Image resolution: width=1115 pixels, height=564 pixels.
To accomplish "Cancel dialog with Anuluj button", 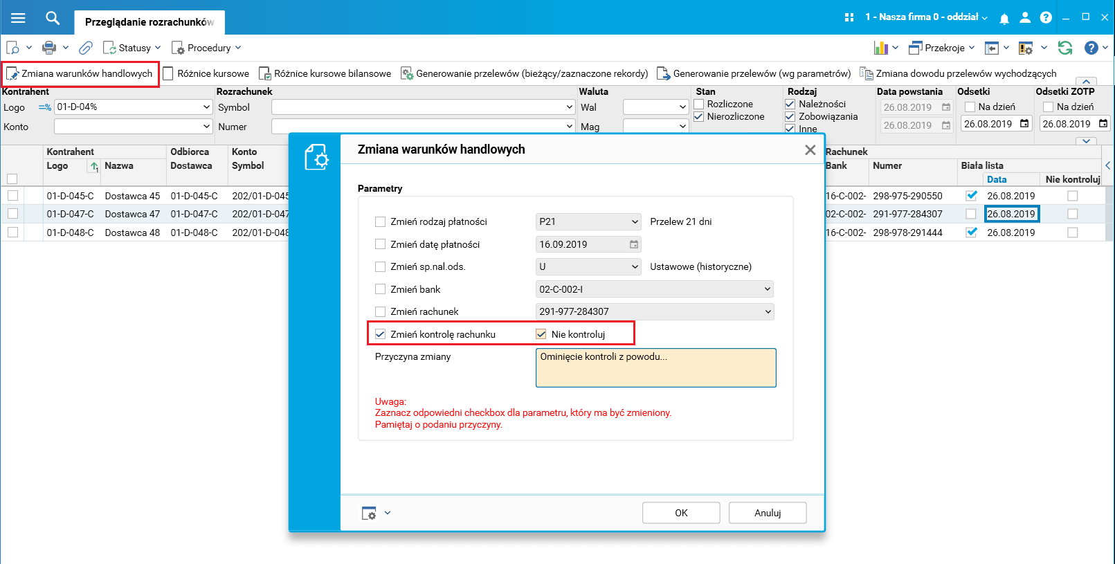I will (x=768, y=513).
